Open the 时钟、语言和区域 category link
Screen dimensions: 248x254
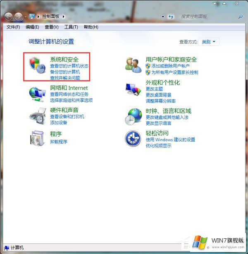[x=168, y=111]
